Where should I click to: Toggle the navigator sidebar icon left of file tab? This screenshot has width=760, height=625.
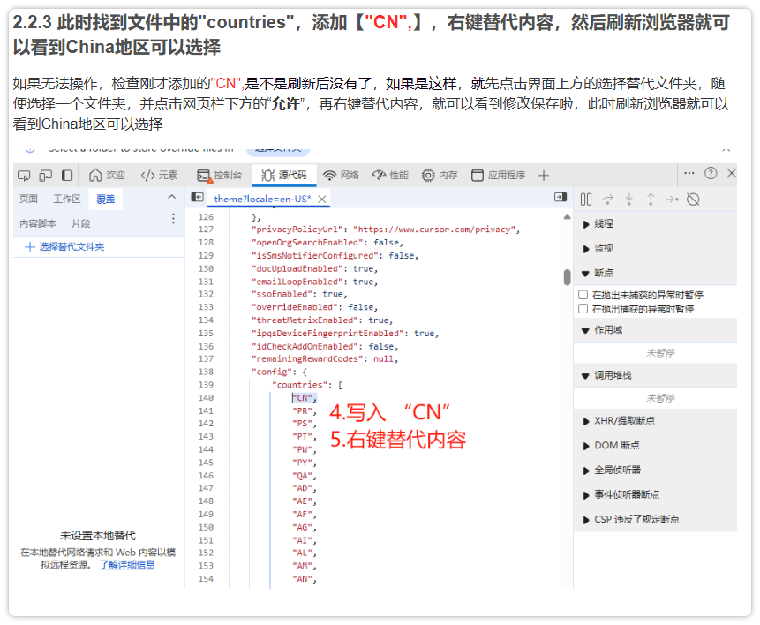click(198, 198)
